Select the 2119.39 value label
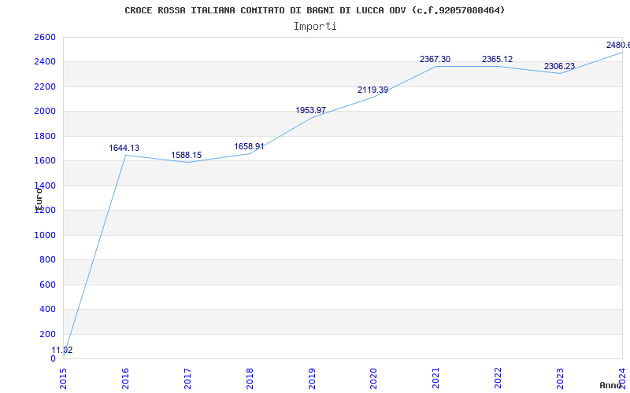630x393 pixels. click(x=372, y=90)
